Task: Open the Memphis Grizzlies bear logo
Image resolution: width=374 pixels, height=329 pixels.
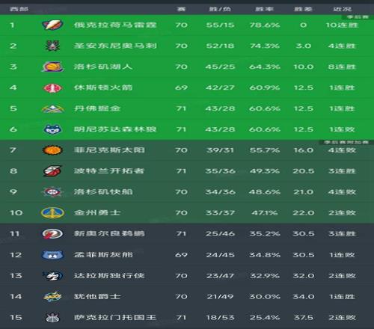Action: tap(52, 255)
